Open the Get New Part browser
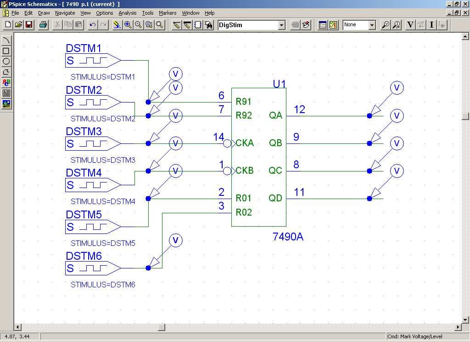This screenshot has width=470, height=342. tap(209, 25)
